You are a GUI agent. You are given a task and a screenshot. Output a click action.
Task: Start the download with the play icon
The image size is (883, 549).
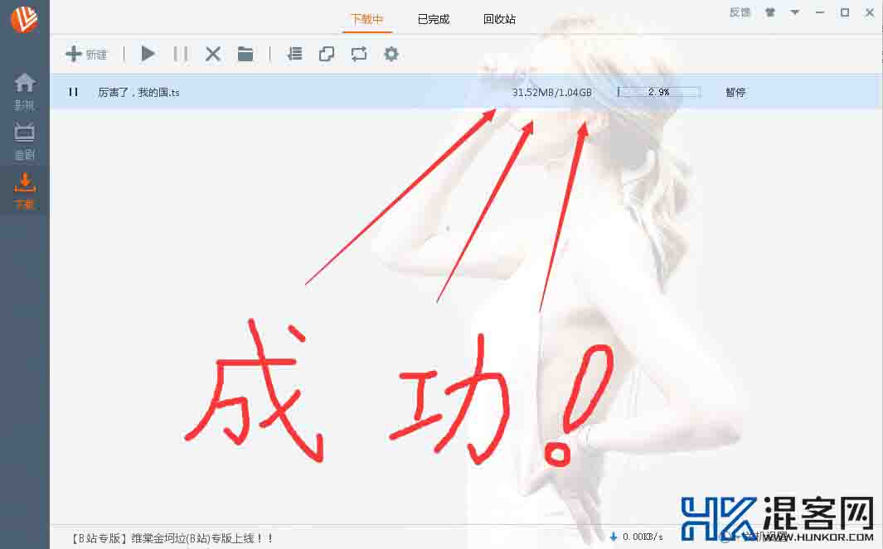click(x=148, y=54)
